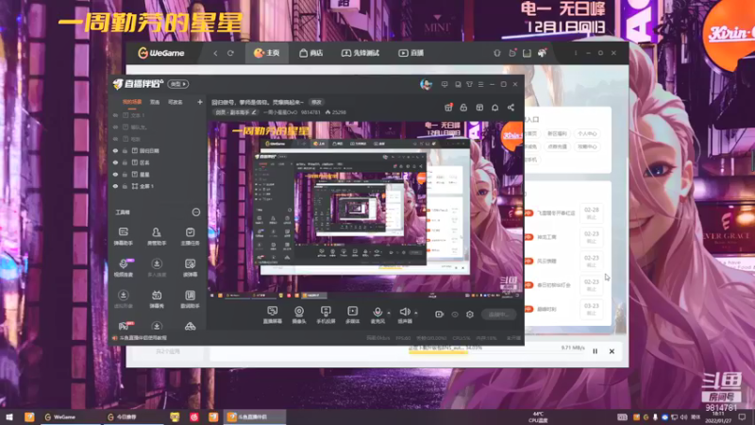Open the Windows Start menu
755x425 pixels.
pos(9,417)
